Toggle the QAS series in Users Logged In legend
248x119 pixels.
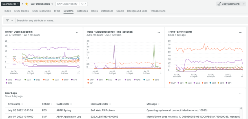pos(10,79)
